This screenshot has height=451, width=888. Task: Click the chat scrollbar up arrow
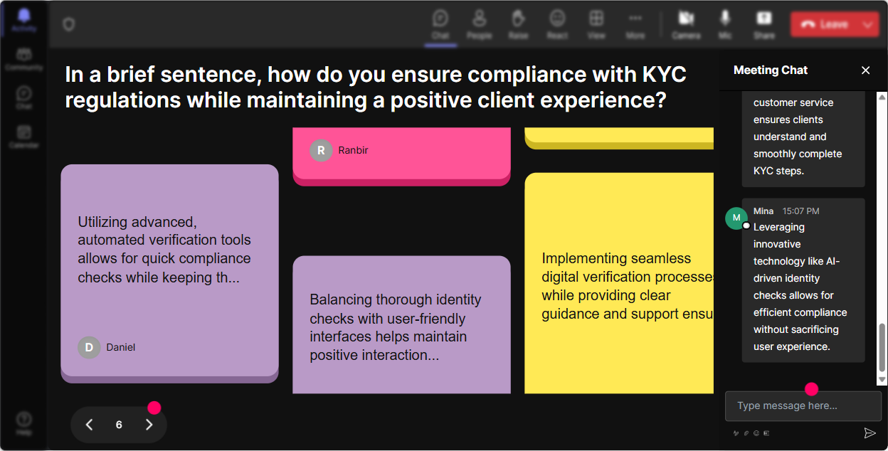882,97
